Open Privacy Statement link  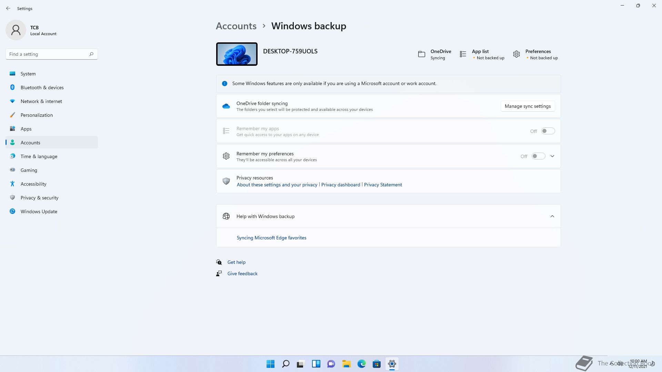coord(383,185)
